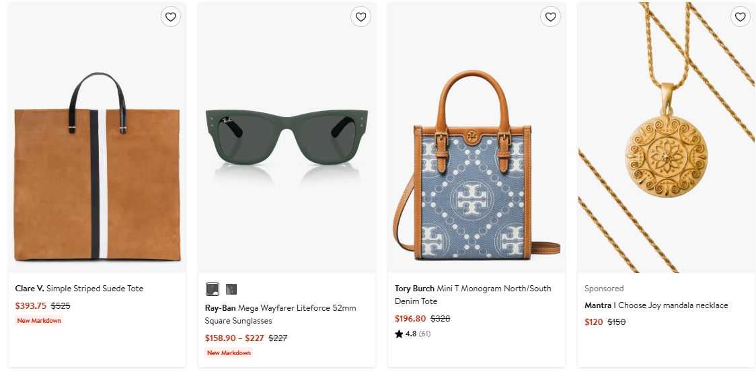Screen dimensions: 756x374
Task: Click the $393.75 sale price
Action: (x=31, y=305)
